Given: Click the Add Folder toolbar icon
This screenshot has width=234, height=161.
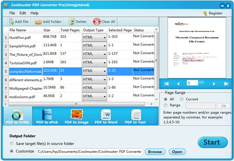Looking at the screenshot, I should [39, 22].
